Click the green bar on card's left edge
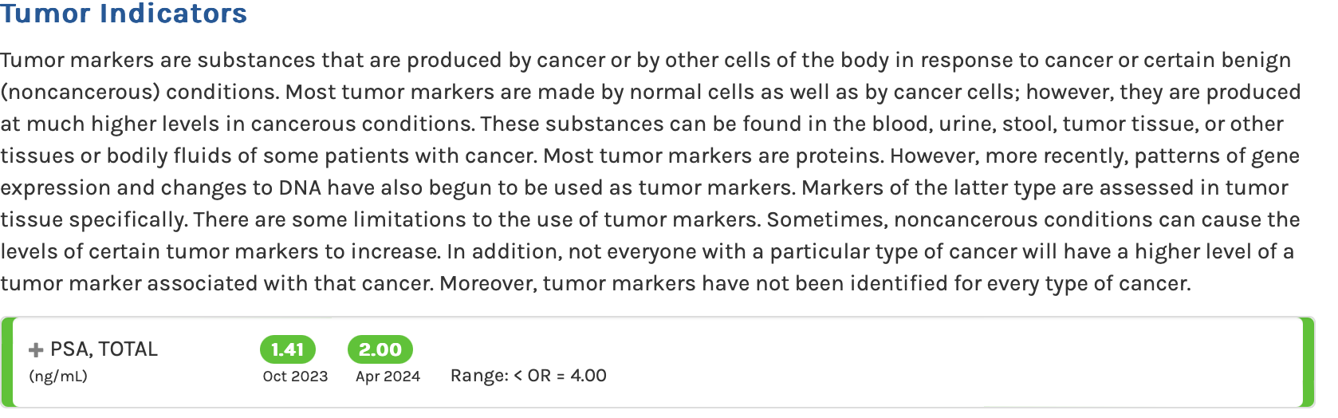This screenshot has height=418, width=1338. pos(6,363)
